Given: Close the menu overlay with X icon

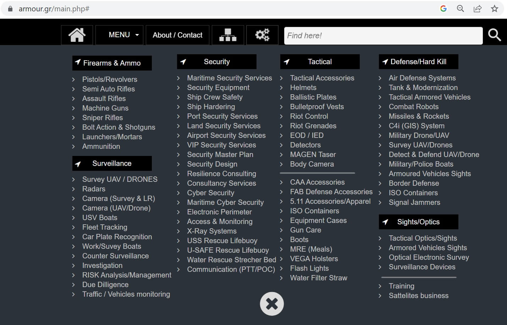Looking at the screenshot, I should click(272, 304).
